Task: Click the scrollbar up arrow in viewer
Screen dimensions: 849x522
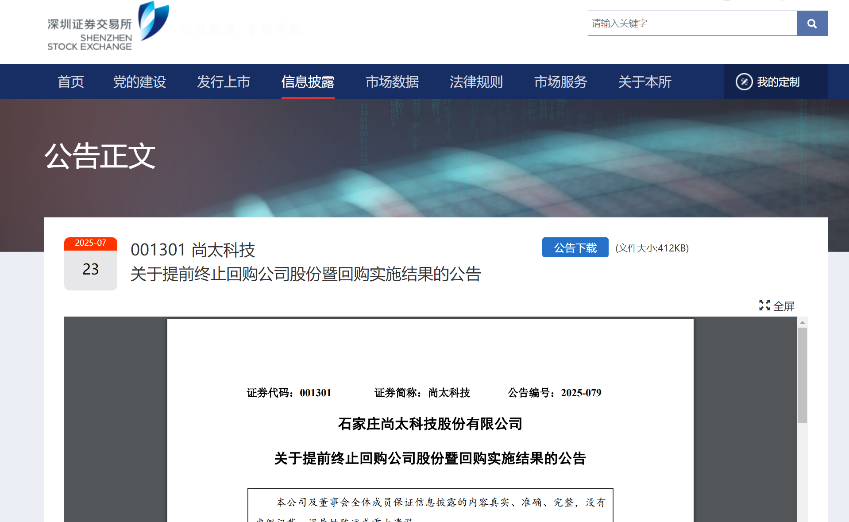Action: tap(802, 322)
